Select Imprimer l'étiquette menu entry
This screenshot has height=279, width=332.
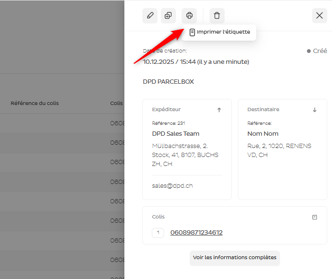pos(219,32)
